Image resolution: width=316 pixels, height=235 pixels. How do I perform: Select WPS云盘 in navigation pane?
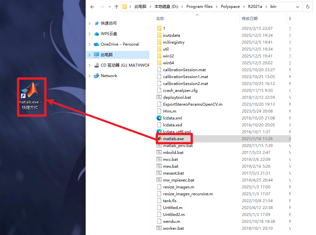109,34
